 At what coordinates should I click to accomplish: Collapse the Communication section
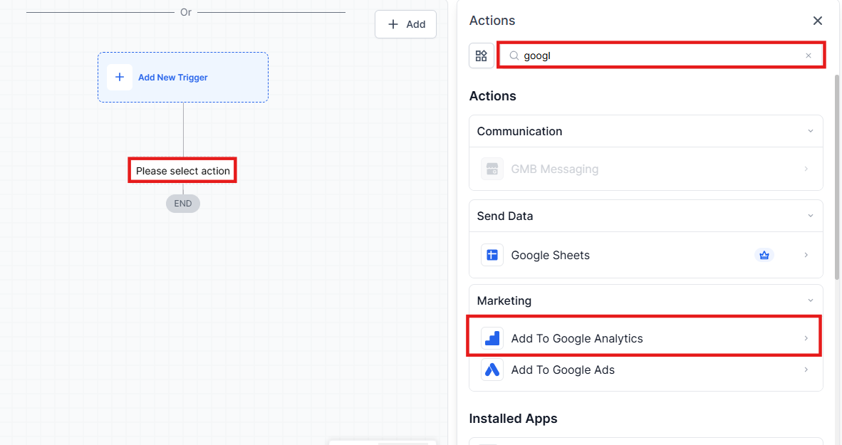pos(811,131)
